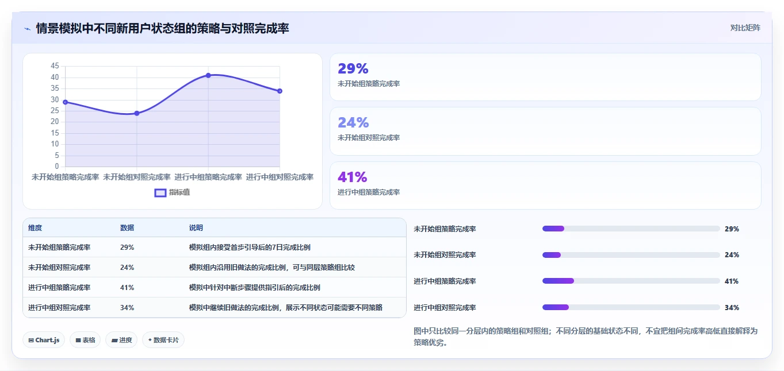Screen dimensions: 784x371
Task: Click the 数据 column header
Action: coord(127,228)
